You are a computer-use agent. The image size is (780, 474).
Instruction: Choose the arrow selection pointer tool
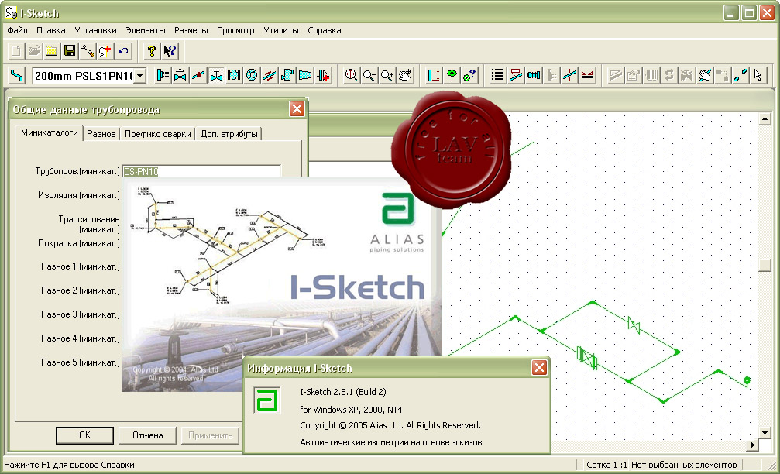pos(758,76)
